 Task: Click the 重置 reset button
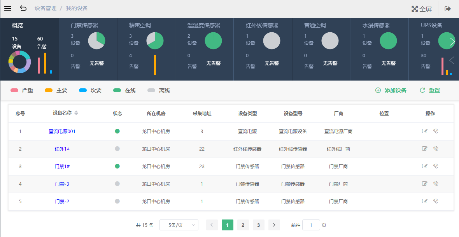[430, 90]
